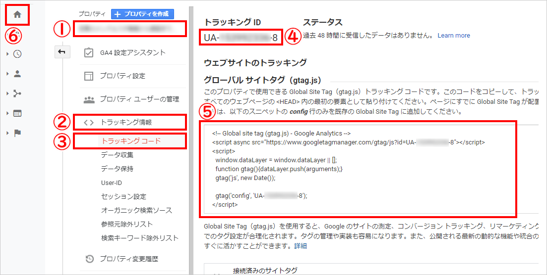
Task: Click the 詳細 link
Action: click(x=301, y=246)
